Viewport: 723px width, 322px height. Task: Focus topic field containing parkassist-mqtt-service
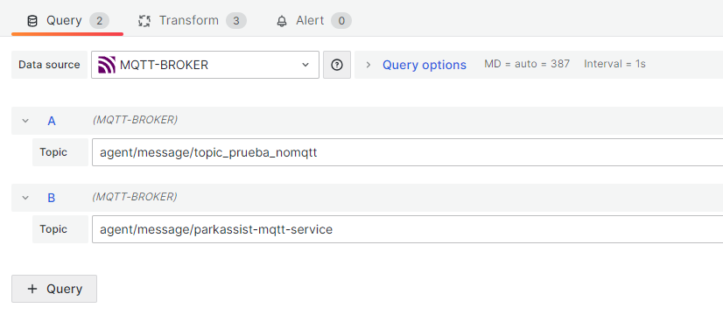tap(408, 229)
